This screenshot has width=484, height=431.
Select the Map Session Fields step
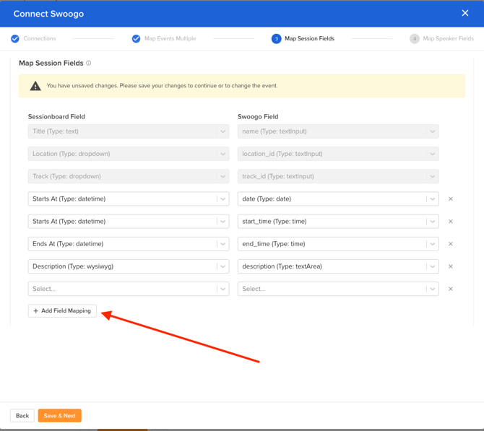[x=309, y=38]
